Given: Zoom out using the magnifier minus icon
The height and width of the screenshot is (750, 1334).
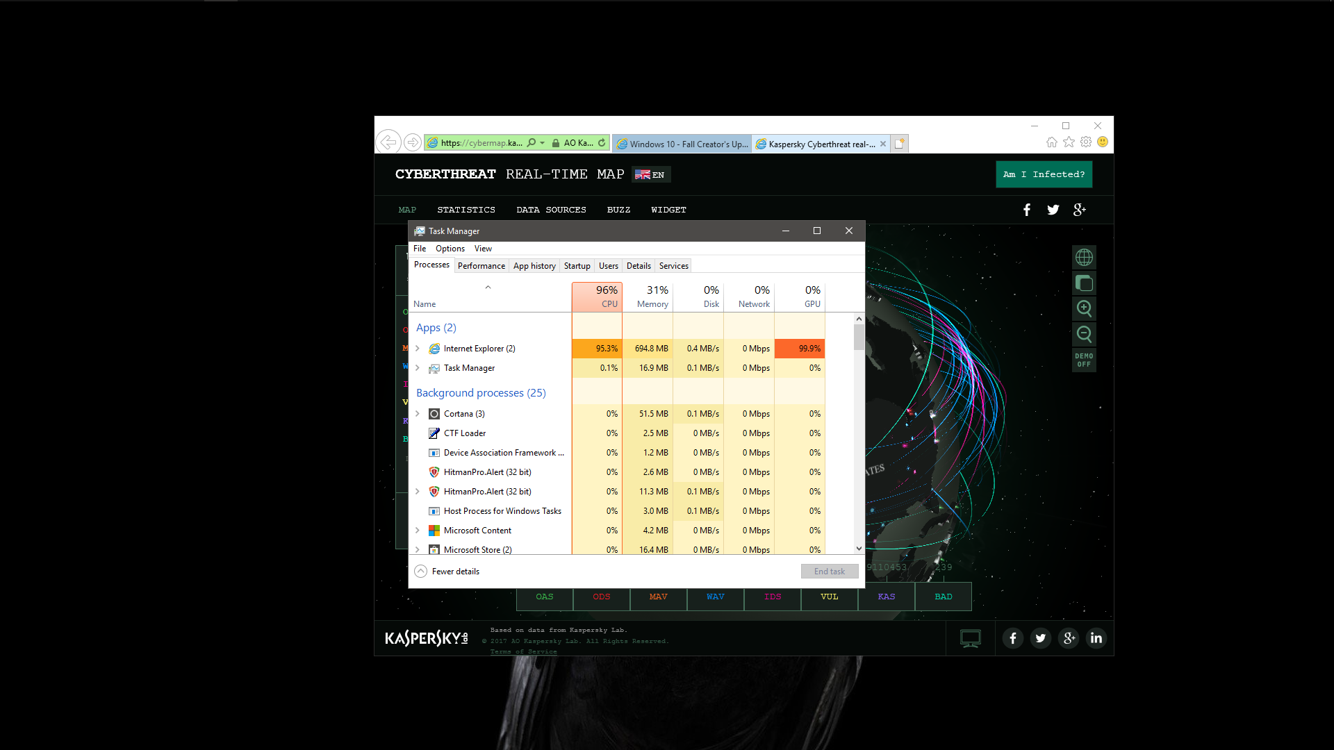Looking at the screenshot, I should tap(1084, 334).
